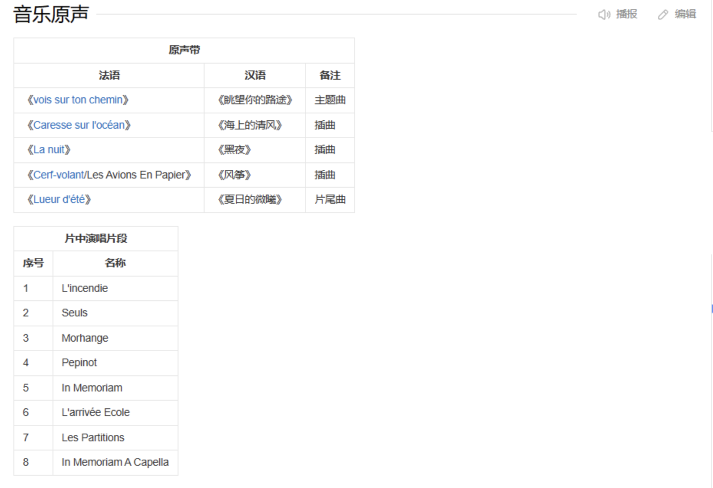Click the 片尾曲 note cell
Viewport: 713px width, 488px height.
[x=330, y=200]
